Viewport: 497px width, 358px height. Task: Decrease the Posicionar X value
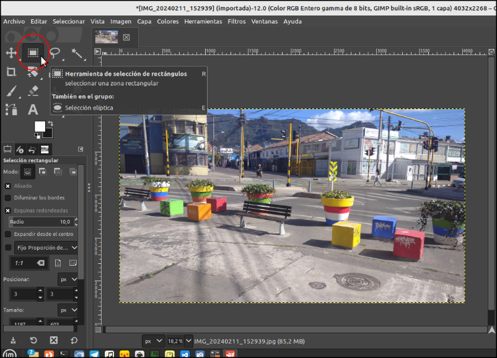pos(40,298)
